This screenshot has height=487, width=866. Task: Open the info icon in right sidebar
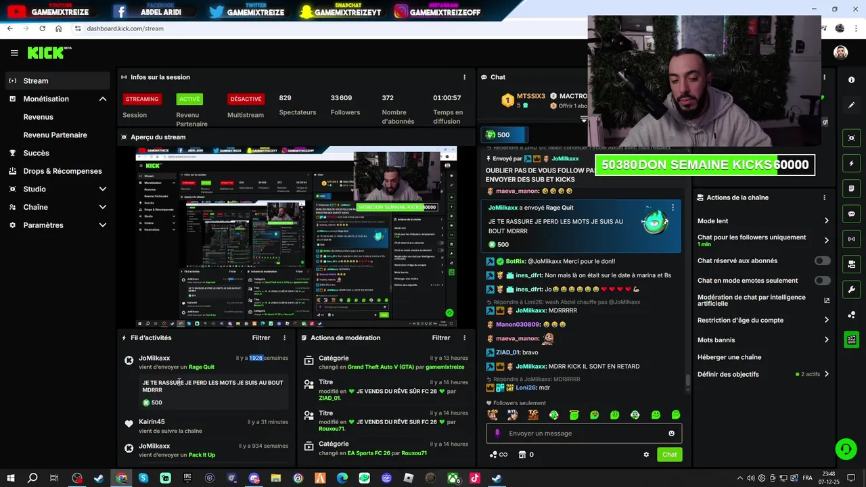point(851,80)
